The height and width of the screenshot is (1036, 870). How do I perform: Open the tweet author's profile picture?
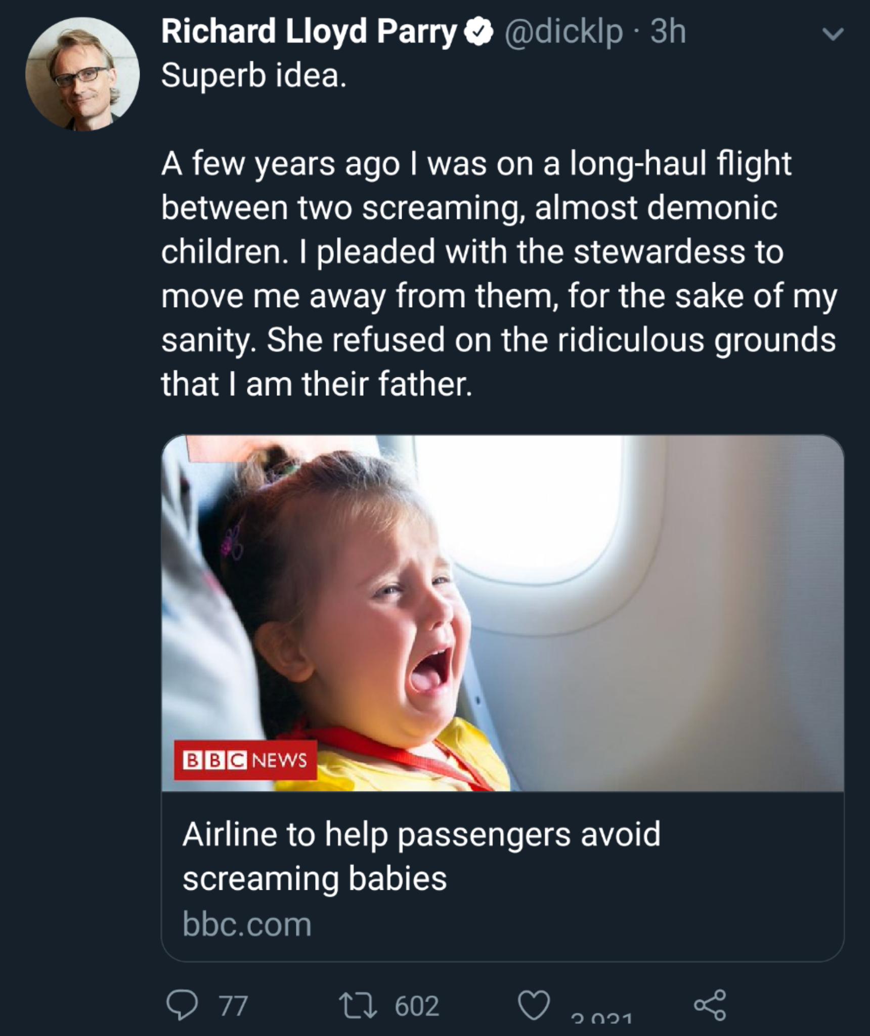point(82,74)
